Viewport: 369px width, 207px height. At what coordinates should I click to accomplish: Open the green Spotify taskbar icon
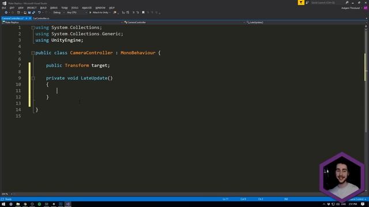point(39,204)
